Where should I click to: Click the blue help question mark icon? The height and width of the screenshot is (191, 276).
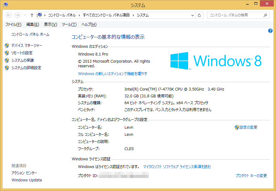click(x=270, y=31)
